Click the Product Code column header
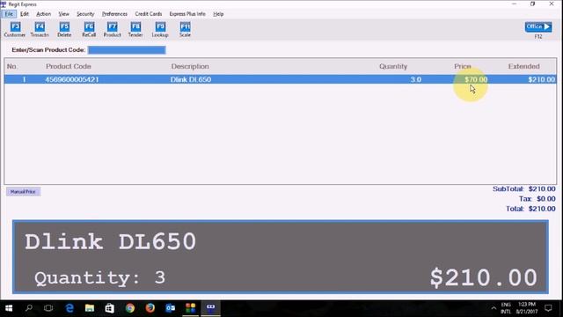 [x=69, y=67]
